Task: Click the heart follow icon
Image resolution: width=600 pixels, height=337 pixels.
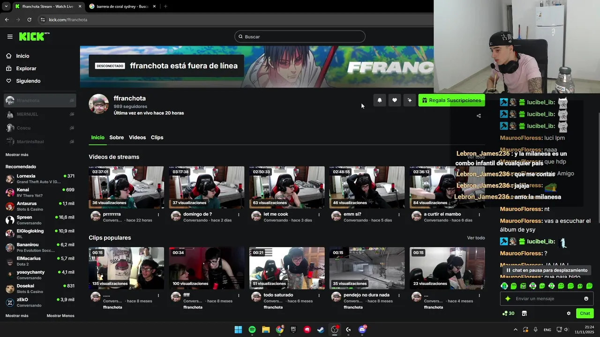Action: [395, 100]
